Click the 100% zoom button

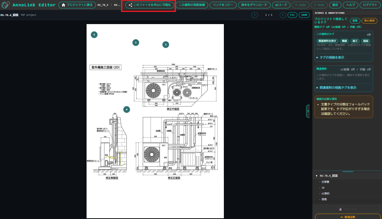click(x=304, y=15)
